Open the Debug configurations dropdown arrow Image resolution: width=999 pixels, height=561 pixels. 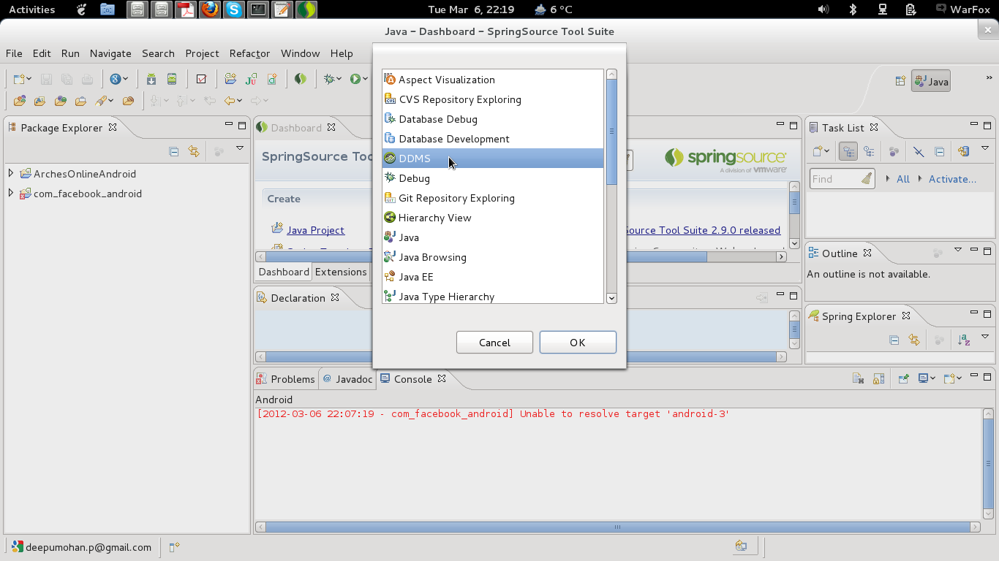[339, 80]
